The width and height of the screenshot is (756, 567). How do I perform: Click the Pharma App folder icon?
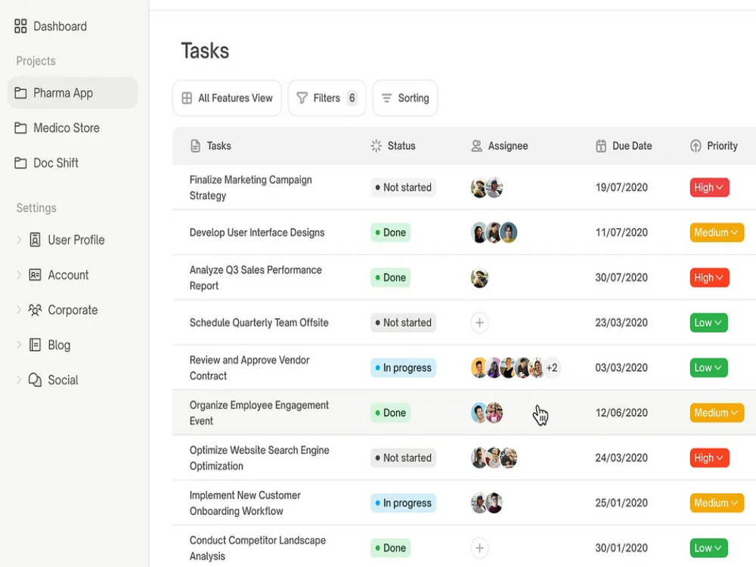click(20, 92)
